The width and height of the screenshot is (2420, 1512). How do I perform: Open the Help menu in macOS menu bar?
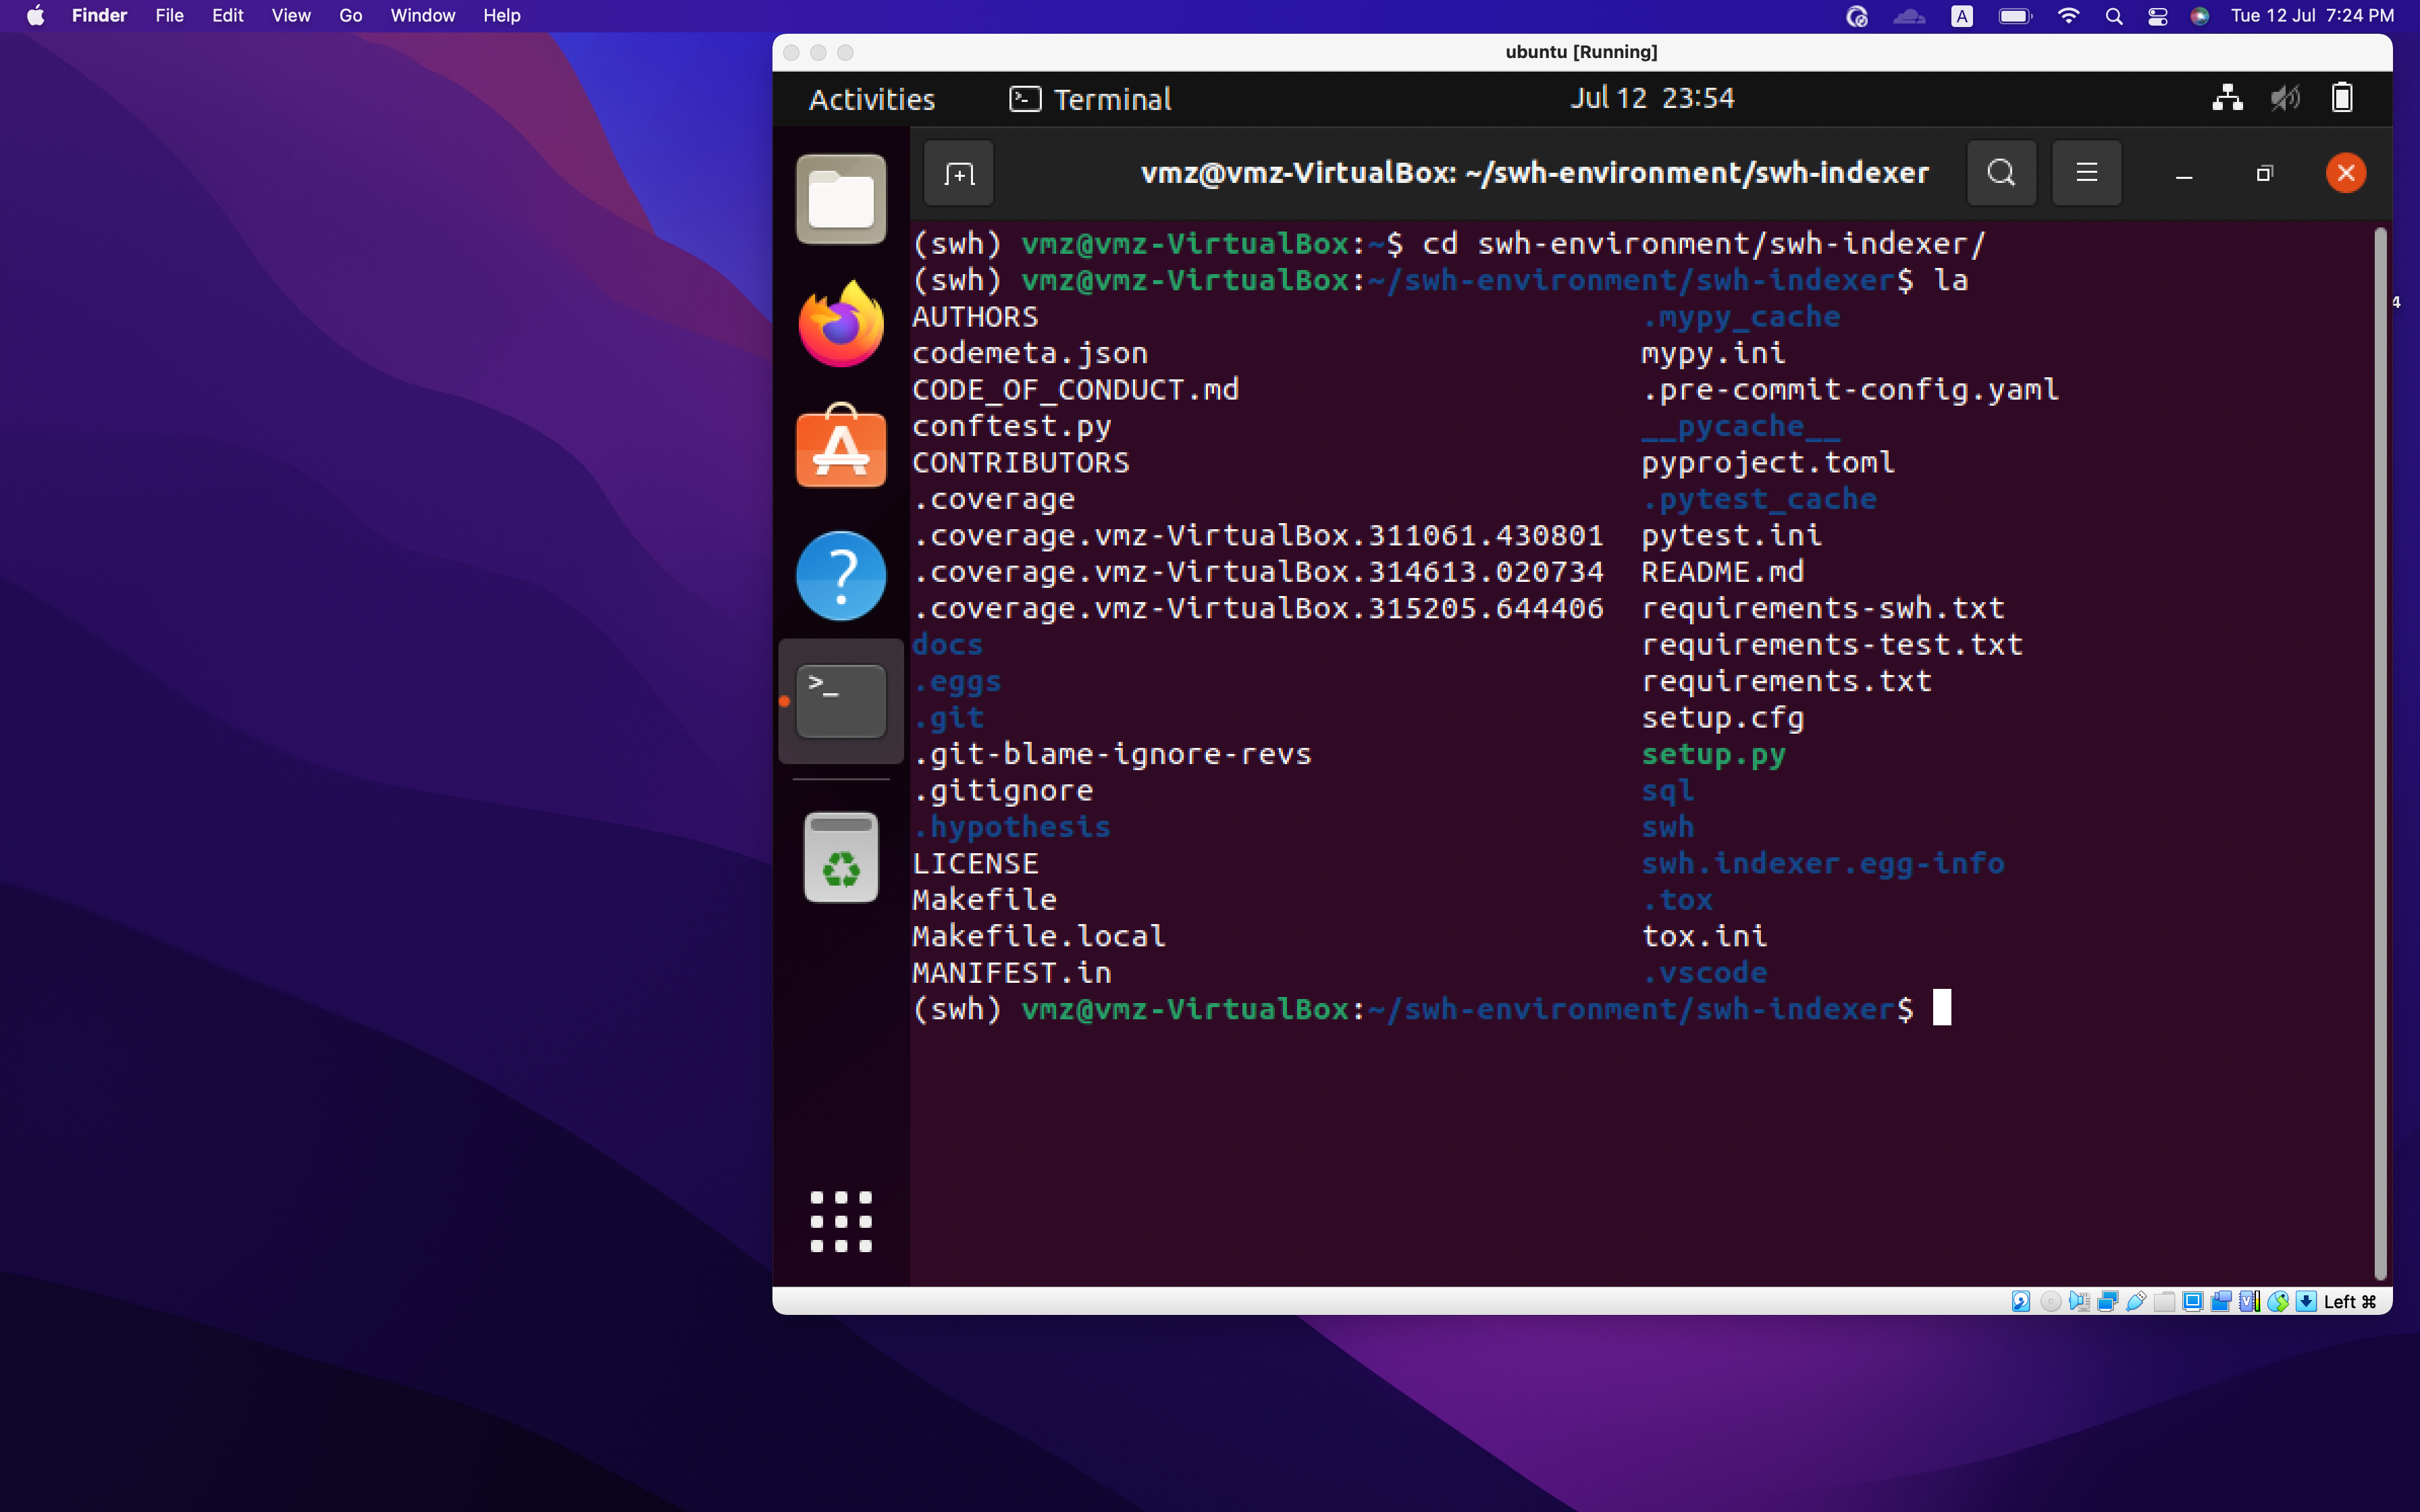pyautogui.click(x=501, y=15)
